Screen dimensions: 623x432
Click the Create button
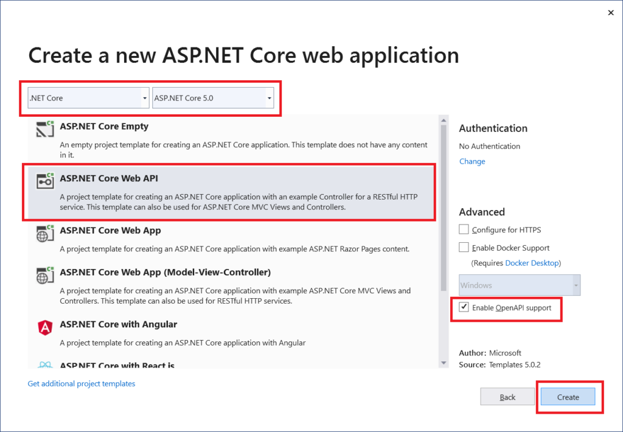568,397
